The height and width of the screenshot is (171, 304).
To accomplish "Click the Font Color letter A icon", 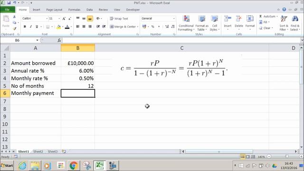I will tap(67, 27).
